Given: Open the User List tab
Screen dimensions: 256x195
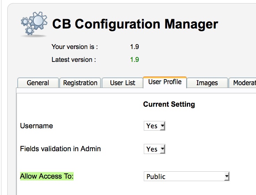Looking at the screenshot, I should click(123, 83).
